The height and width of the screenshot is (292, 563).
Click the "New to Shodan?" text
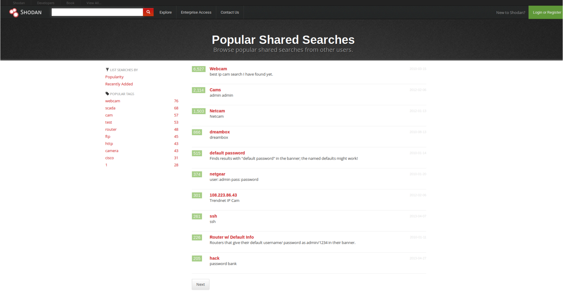click(x=511, y=13)
